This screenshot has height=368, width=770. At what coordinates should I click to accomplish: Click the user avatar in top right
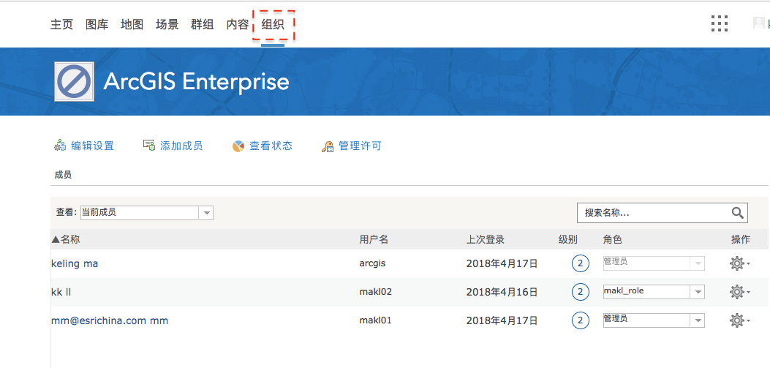[760, 23]
